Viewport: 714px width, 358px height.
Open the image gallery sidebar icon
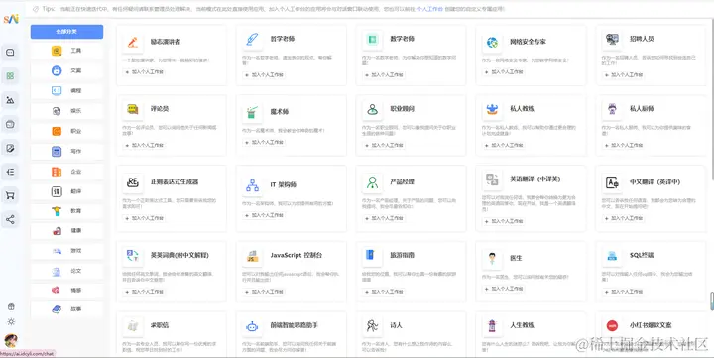[x=10, y=100]
